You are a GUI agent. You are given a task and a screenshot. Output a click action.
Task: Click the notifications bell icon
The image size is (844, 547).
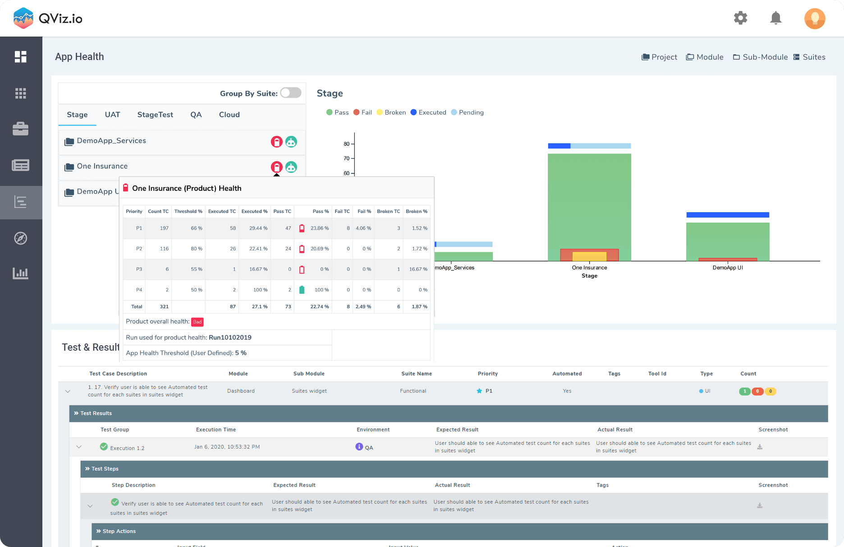point(776,18)
